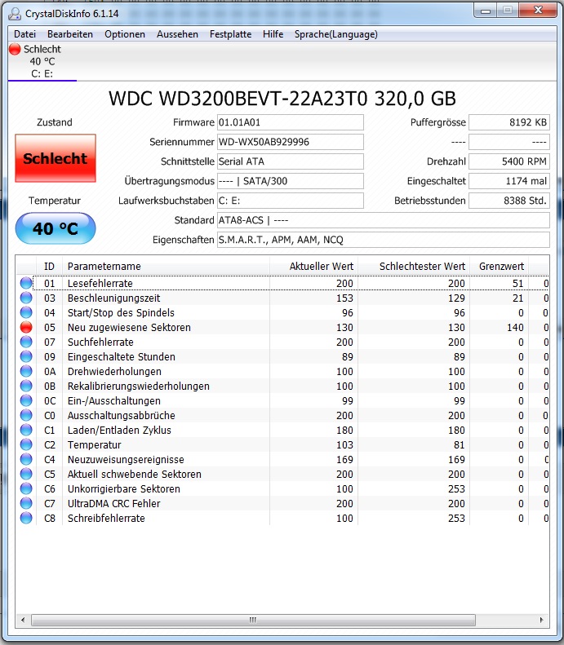Open the Sprache(Language) menu

(x=336, y=34)
